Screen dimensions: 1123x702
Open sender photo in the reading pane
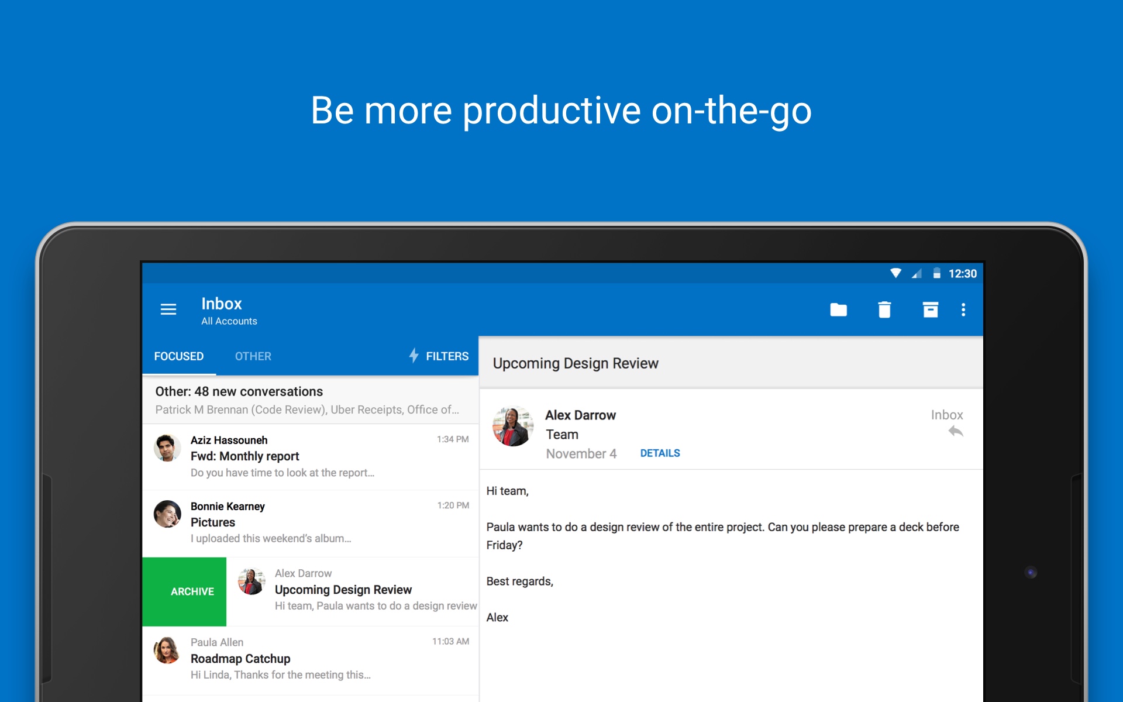513,426
